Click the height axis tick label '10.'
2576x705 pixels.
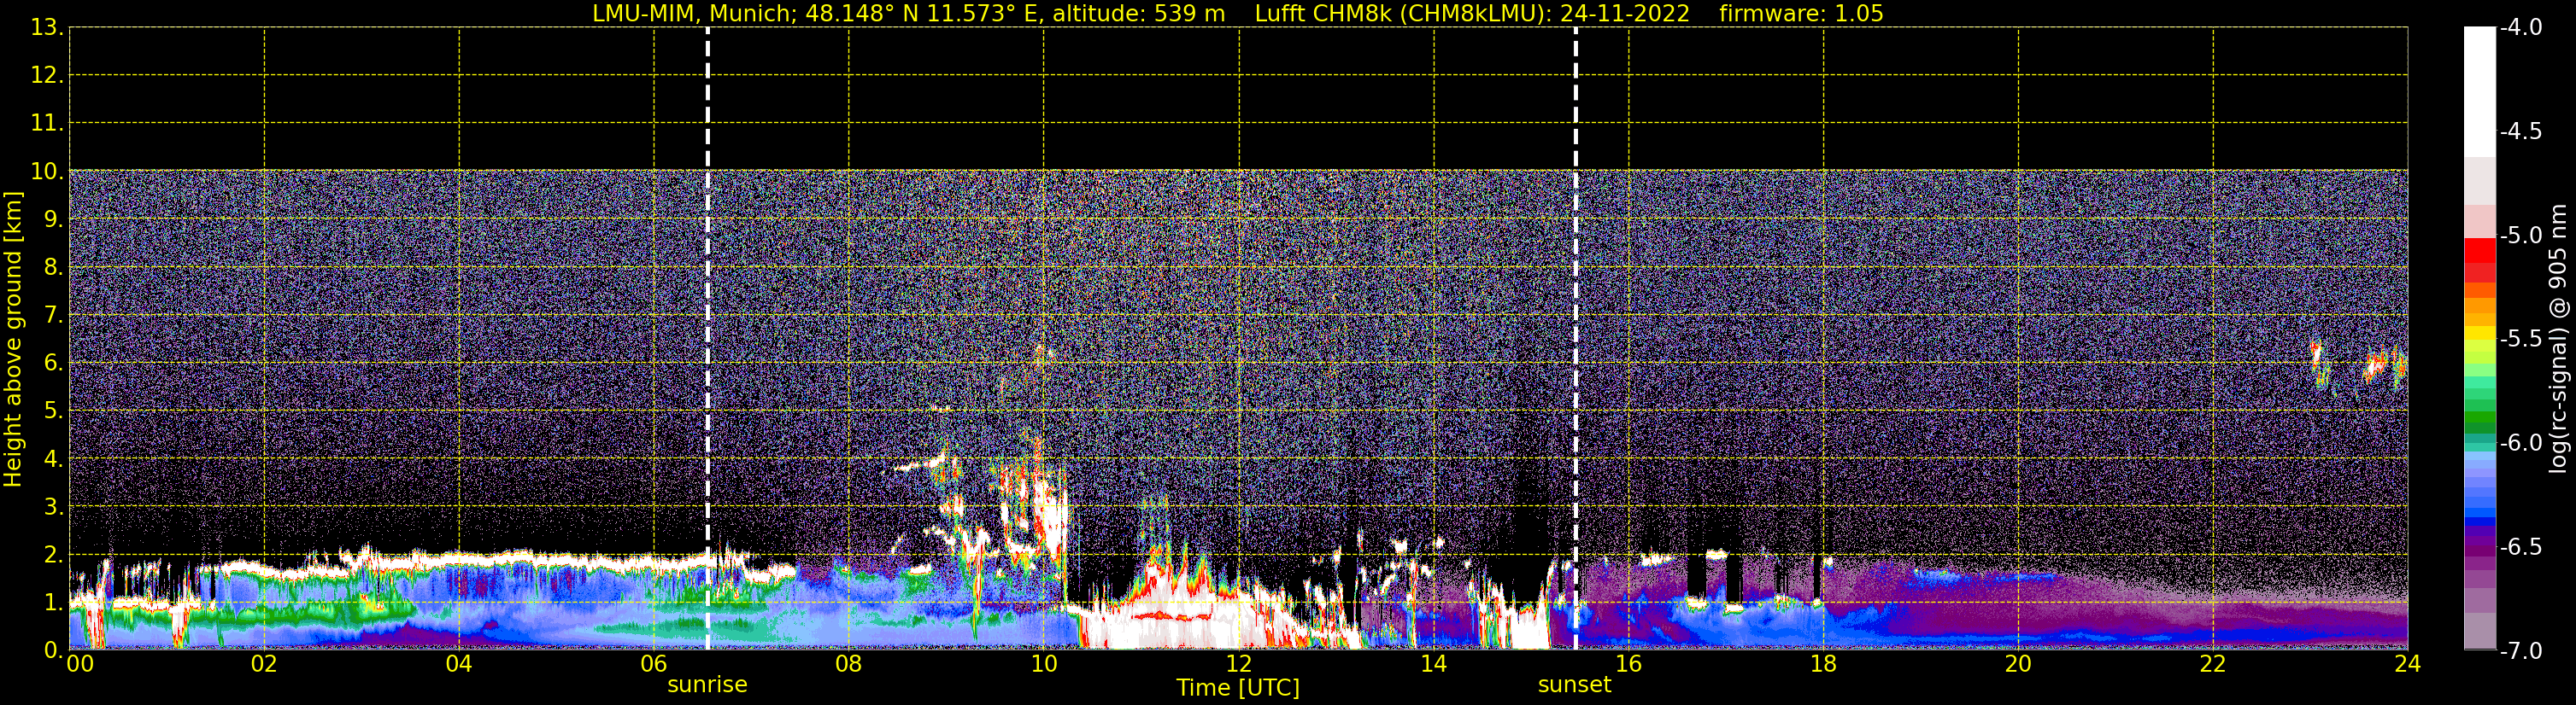(x=47, y=172)
